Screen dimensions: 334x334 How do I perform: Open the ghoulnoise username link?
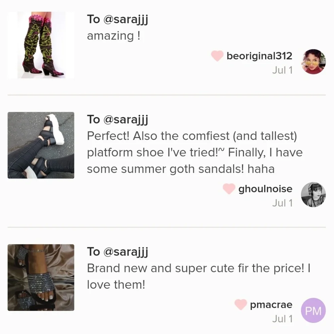coord(265,189)
